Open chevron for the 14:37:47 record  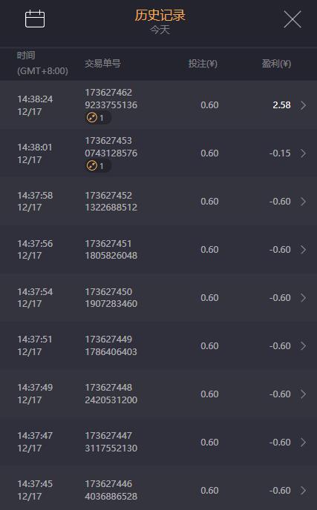pos(304,442)
